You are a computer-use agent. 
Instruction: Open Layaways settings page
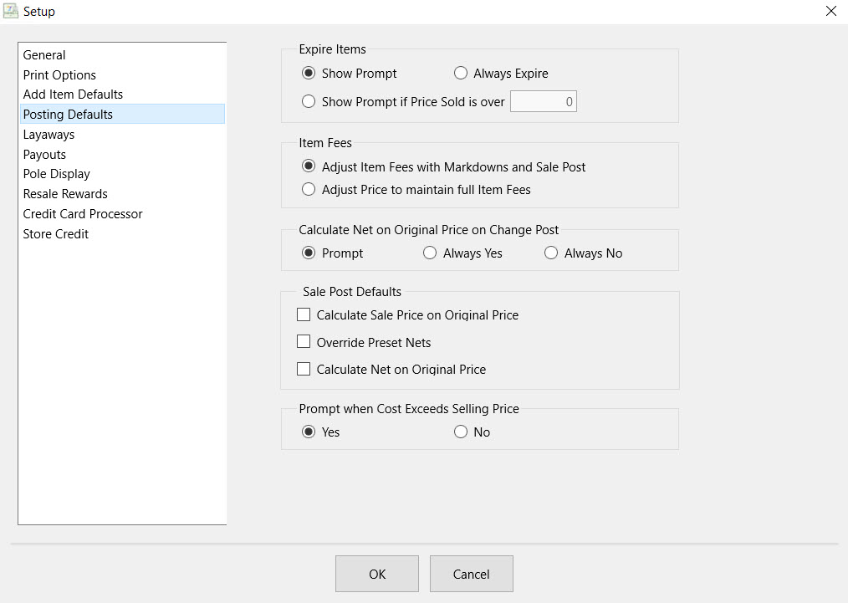click(x=49, y=135)
